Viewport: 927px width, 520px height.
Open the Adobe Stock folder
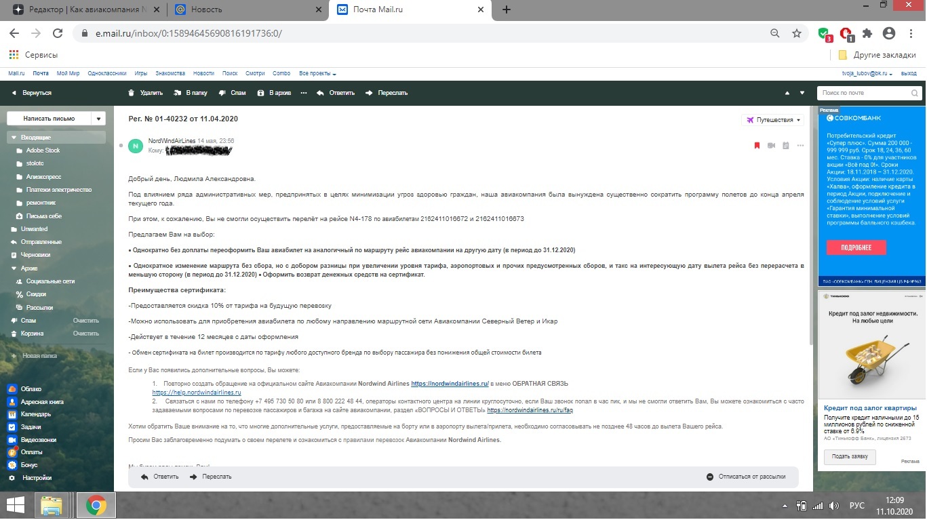[43, 151]
